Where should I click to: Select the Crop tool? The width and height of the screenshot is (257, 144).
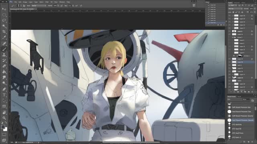click(4, 32)
